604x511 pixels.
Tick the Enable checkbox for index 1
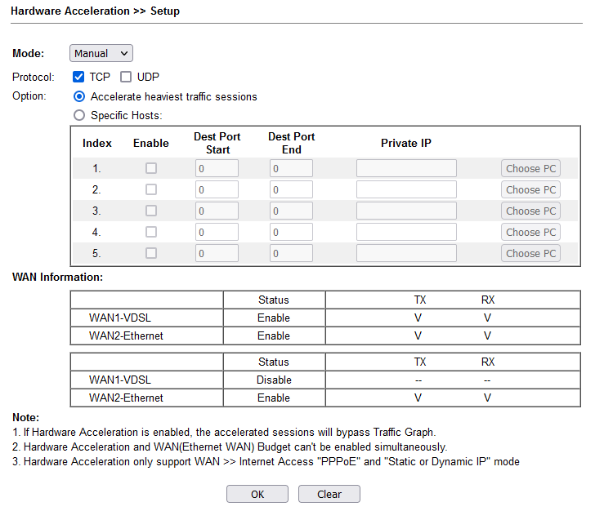tap(151, 168)
